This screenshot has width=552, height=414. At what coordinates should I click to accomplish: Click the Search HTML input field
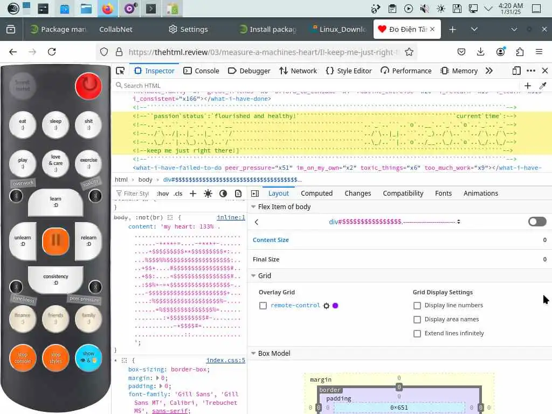[317, 86]
